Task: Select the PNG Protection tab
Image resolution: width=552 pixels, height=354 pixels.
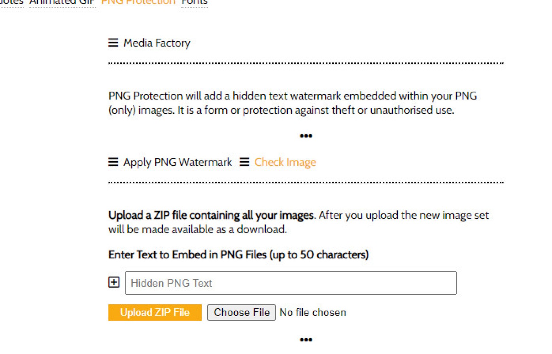Action: click(138, 2)
